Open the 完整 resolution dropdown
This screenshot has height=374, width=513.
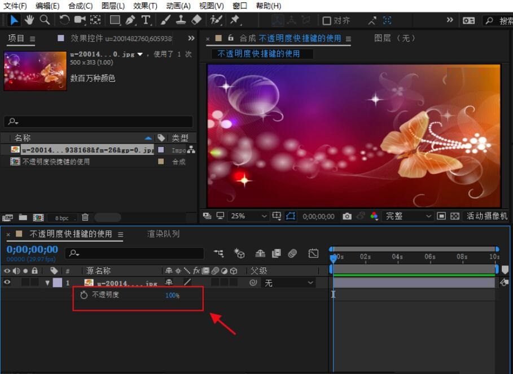click(408, 216)
